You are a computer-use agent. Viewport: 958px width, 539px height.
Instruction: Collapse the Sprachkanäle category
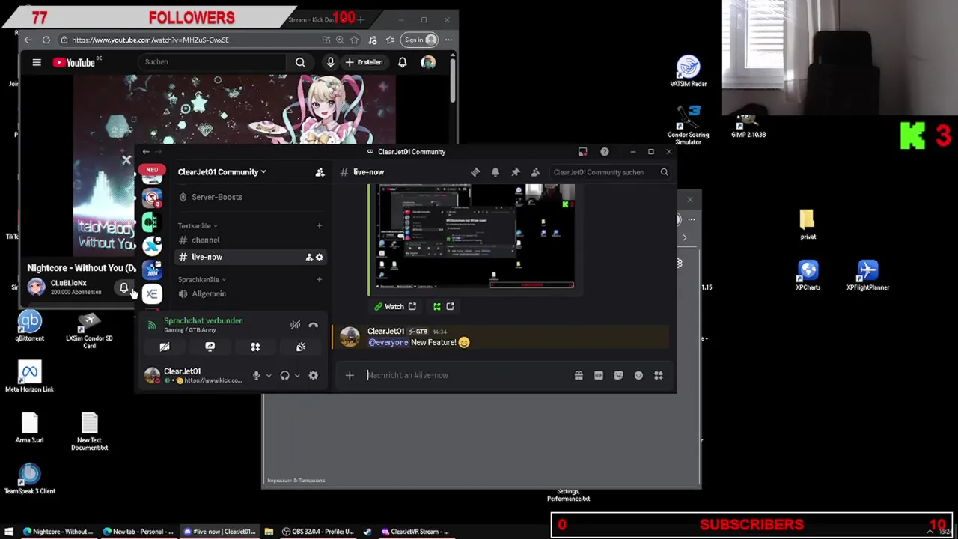[202, 280]
